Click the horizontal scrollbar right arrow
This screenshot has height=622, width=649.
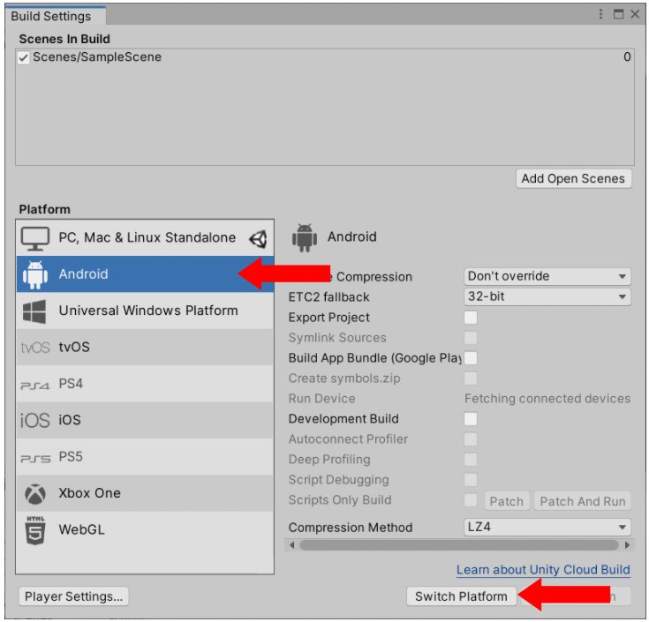[627, 545]
